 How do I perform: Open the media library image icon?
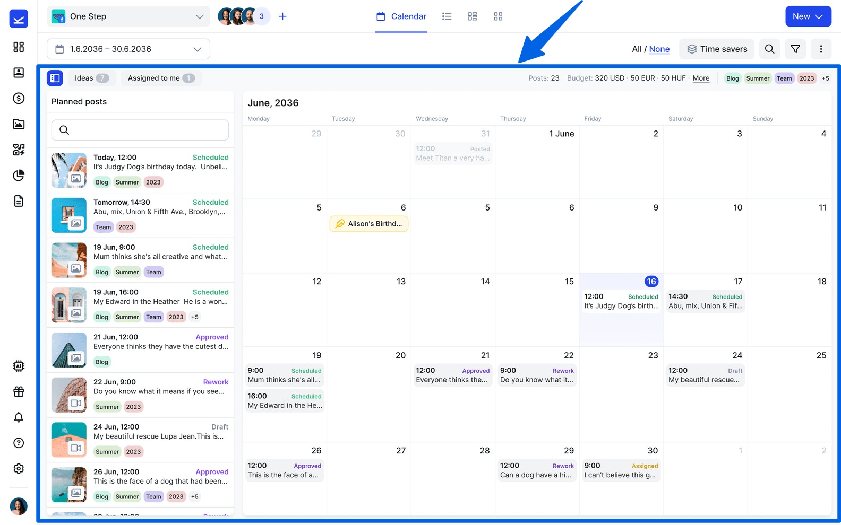pyautogui.click(x=19, y=124)
